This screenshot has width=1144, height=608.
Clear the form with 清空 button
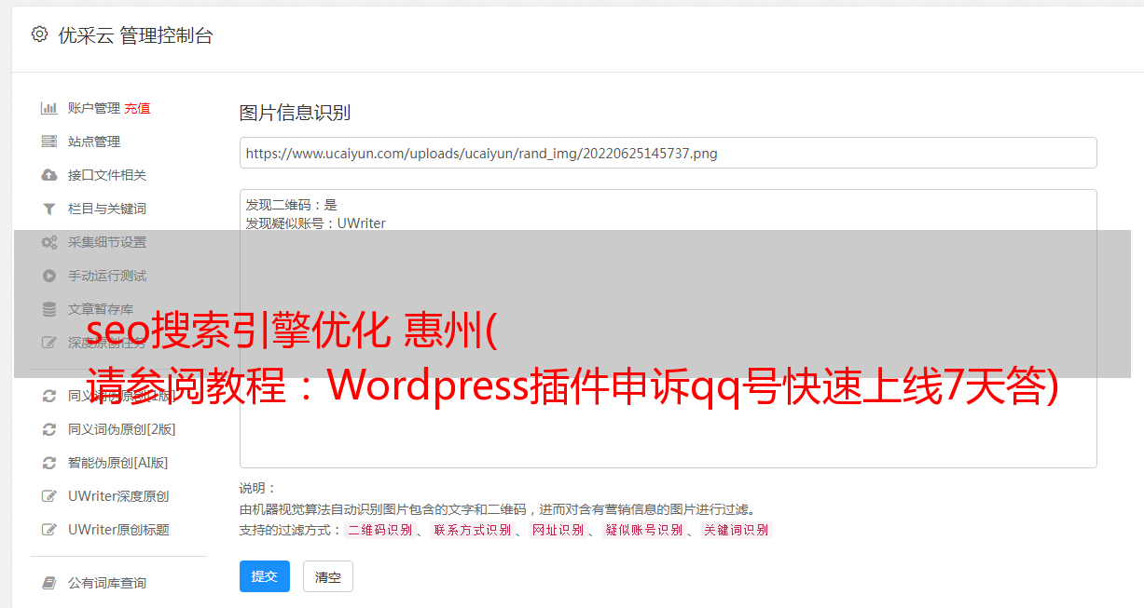coord(328,576)
